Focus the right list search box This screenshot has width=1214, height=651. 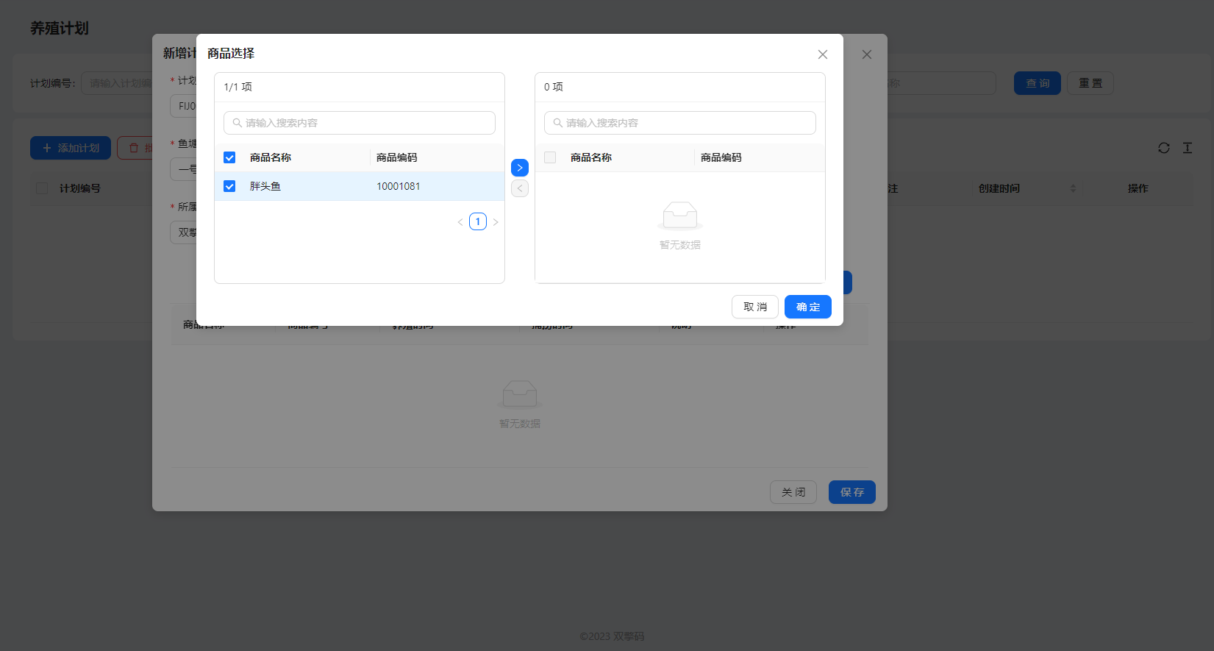click(680, 123)
